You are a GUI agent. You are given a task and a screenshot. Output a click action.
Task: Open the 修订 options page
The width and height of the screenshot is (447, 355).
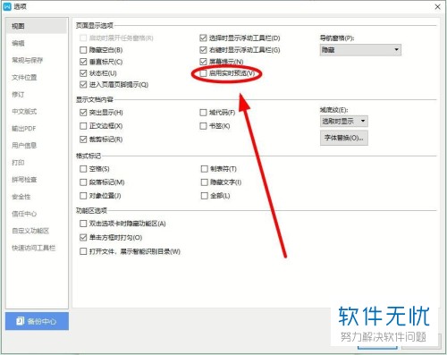[18, 95]
